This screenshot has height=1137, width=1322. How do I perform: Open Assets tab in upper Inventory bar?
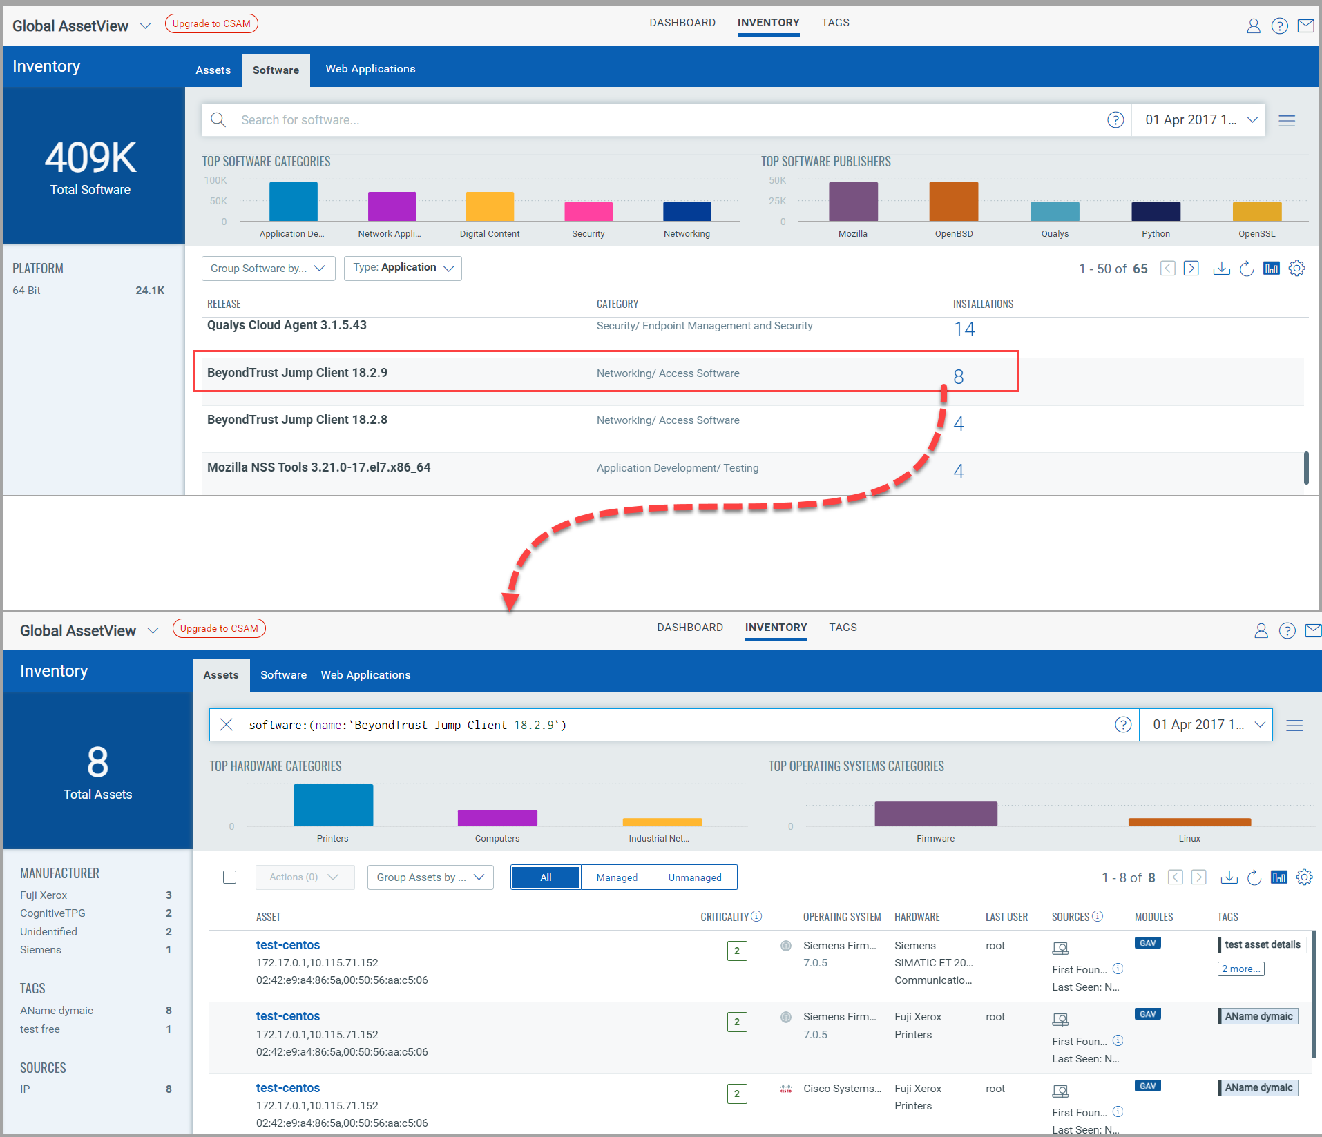pos(213,70)
